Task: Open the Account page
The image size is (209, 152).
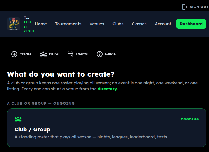Action: 163,24
